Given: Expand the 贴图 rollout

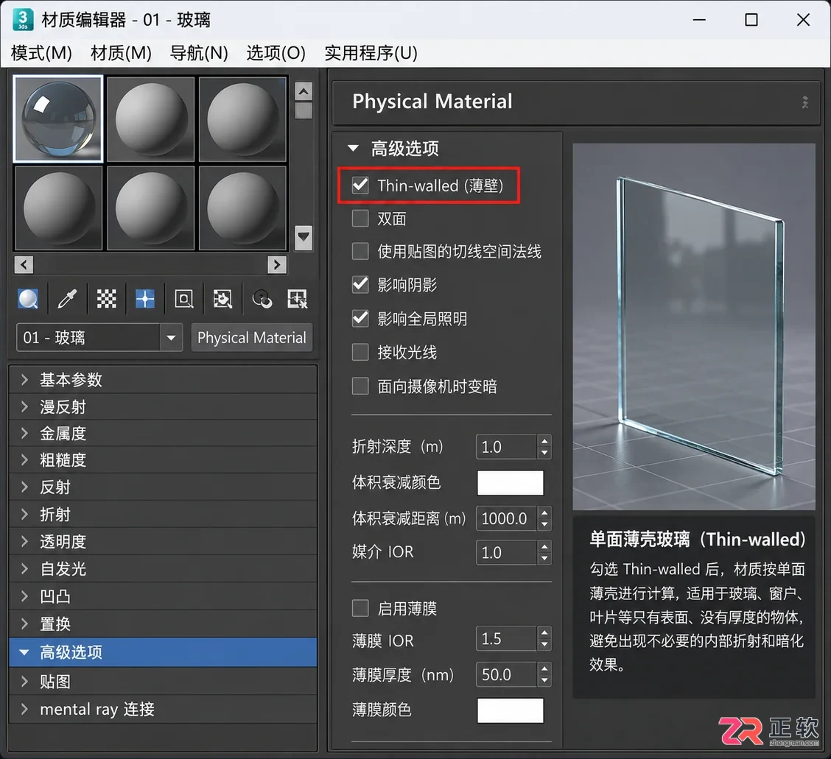Looking at the screenshot, I should point(163,681).
